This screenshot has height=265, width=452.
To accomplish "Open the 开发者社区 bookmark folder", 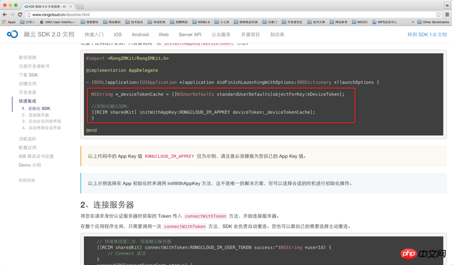I will [x=292, y=22].
